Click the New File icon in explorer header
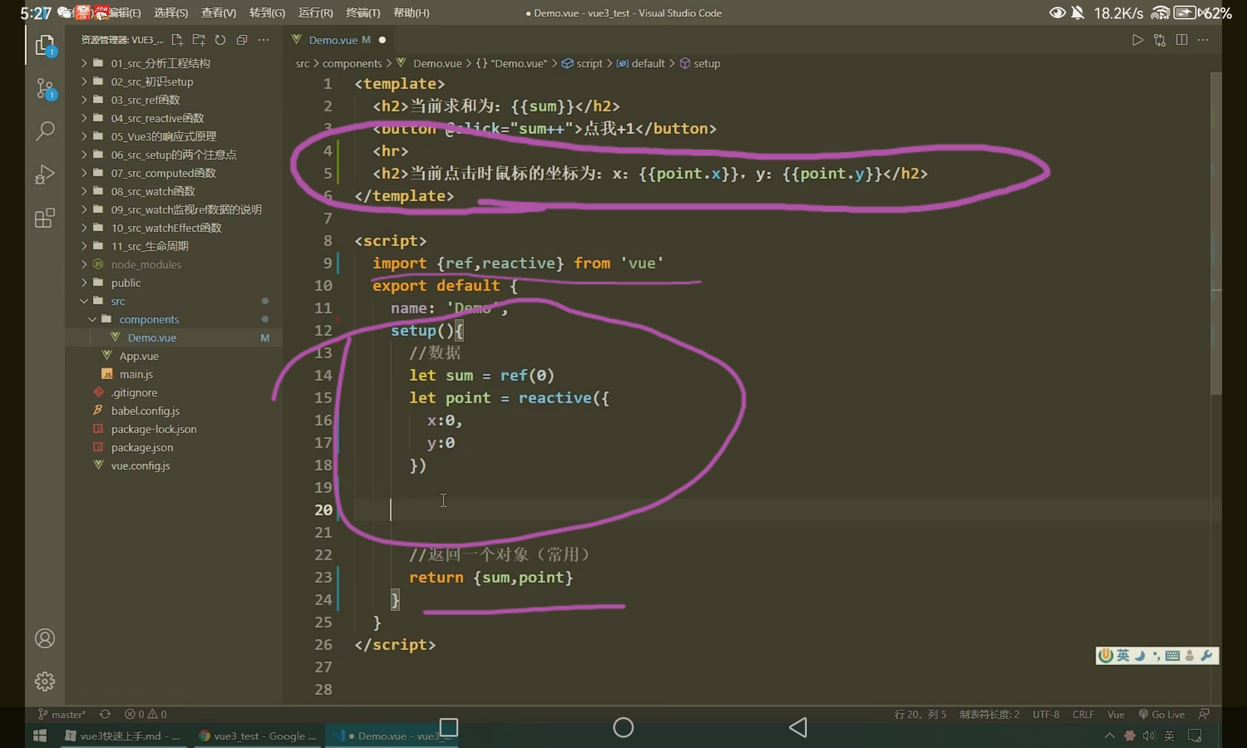1247x748 pixels. [x=177, y=40]
